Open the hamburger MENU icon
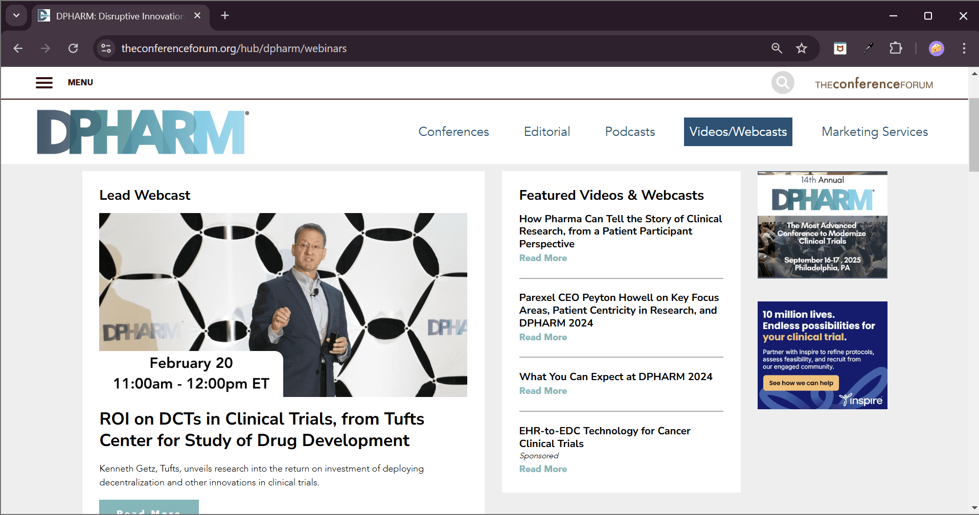The image size is (979, 515). [44, 83]
